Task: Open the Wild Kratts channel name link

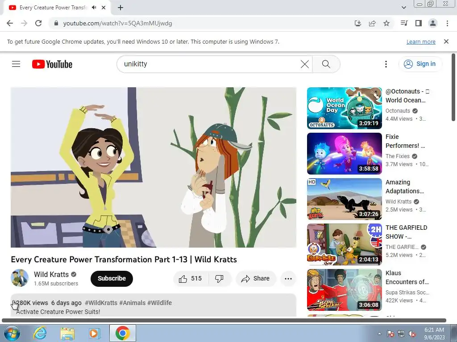Action: (x=51, y=274)
